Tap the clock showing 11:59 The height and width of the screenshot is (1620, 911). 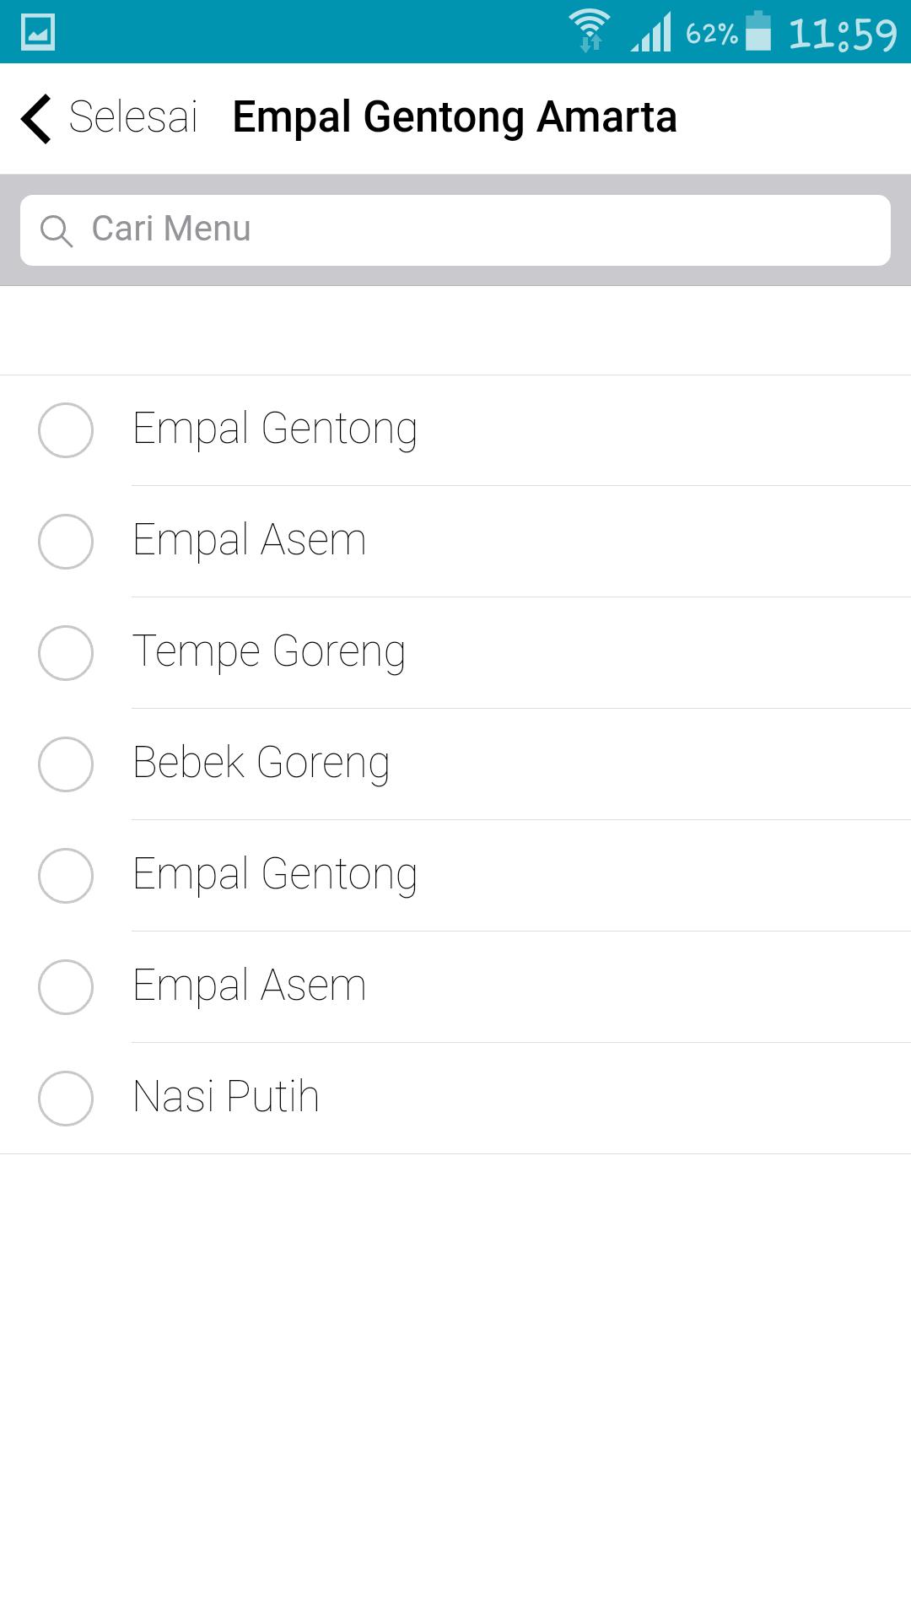tap(843, 34)
